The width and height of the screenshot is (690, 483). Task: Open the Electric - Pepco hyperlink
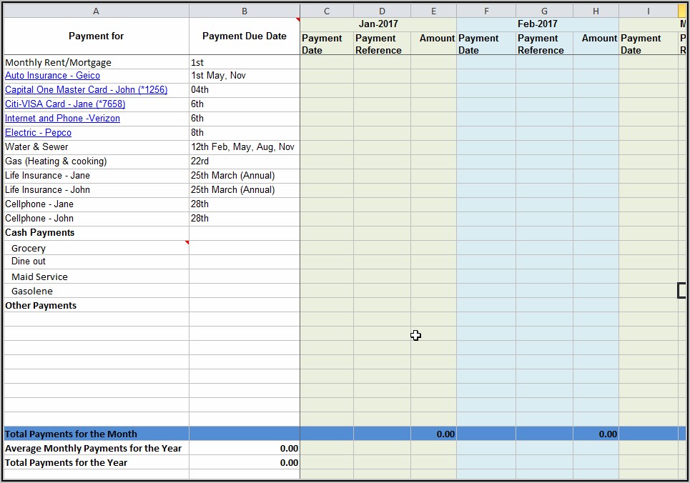(38, 133)
